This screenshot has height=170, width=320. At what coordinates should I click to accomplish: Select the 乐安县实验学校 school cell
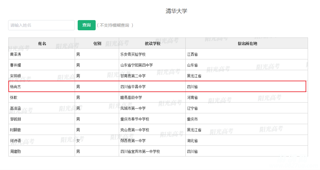[133, 54]
